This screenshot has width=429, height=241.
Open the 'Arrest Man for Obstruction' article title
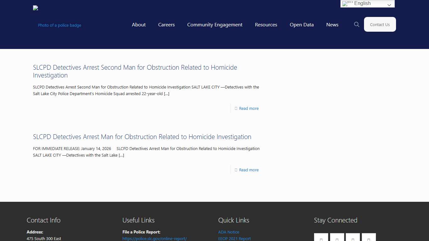(x=142, y=137)
